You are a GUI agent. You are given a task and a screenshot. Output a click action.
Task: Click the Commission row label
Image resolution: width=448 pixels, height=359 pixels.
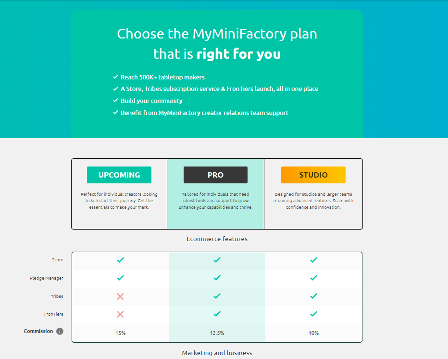(38, 331)
